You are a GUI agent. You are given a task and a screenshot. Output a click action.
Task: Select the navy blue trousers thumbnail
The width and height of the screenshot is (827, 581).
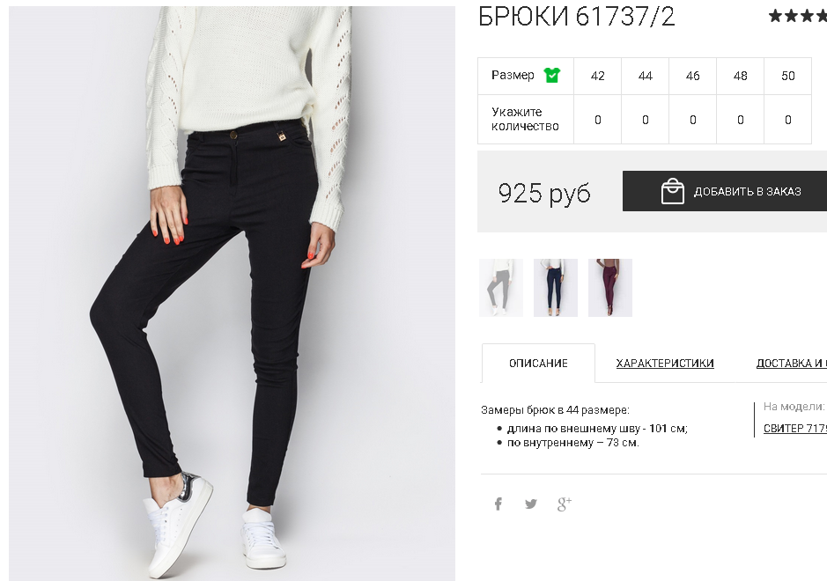pos(556,288)
